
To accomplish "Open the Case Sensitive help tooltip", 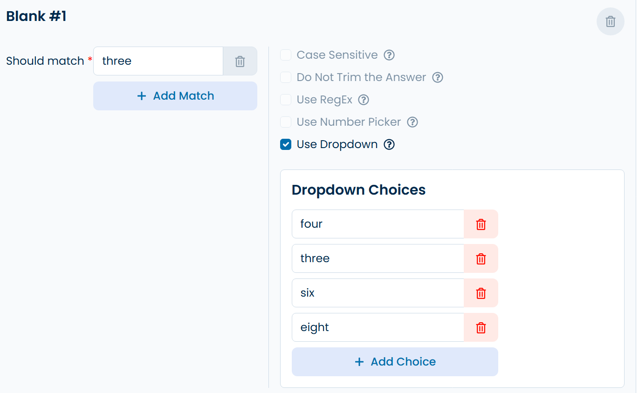I will (389, 55).
